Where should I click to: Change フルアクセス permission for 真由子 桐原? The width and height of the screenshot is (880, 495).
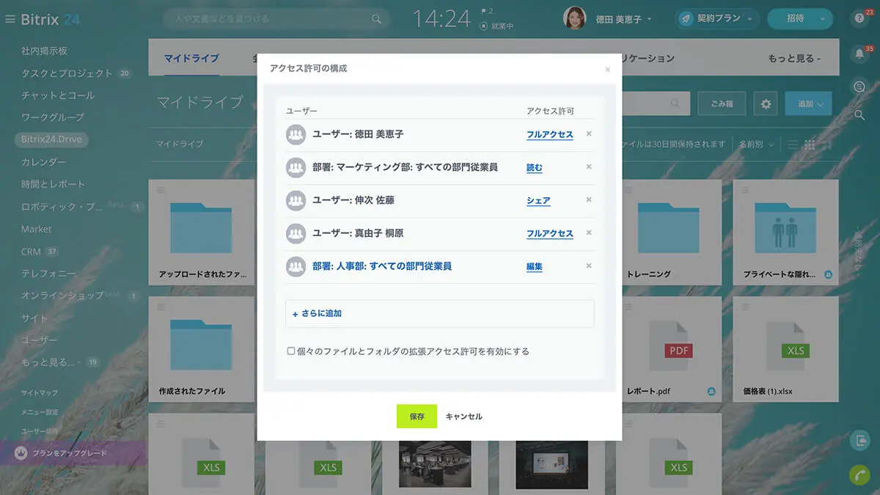coord(549,234)
